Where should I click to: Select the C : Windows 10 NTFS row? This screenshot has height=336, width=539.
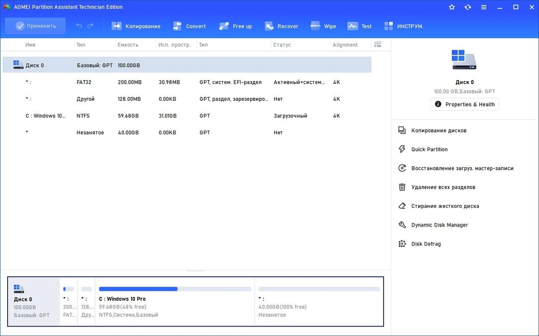(187, 116)
